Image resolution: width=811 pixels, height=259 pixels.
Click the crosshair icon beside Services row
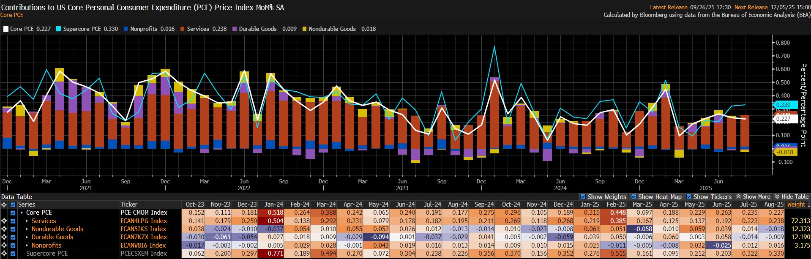(x=4, y=221)
